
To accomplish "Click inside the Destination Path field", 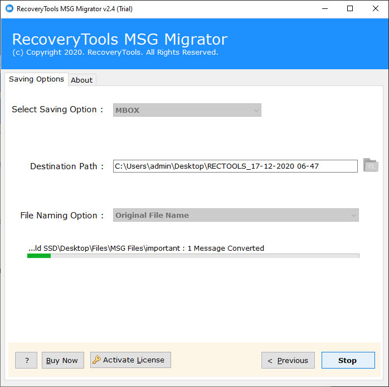I will (235, 166).
